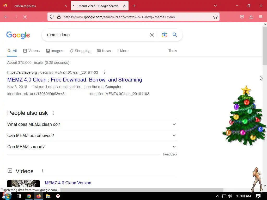The image size is (267, 200).
Task: Open the shield tracking protection icon
Action: (x=52, y=17)
